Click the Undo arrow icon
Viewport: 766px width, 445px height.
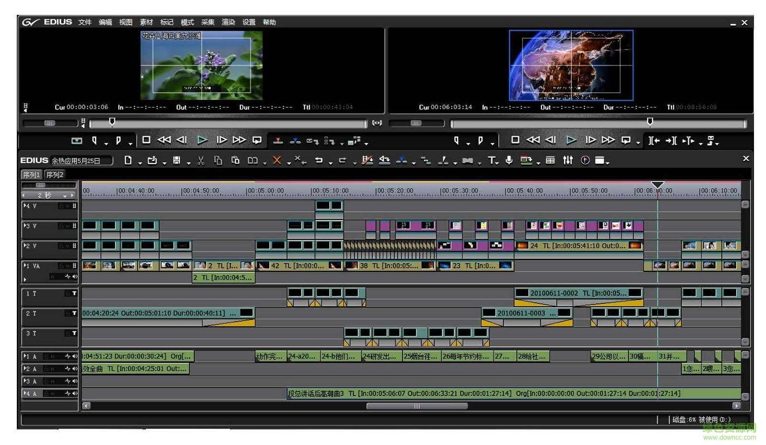point(319,160)
